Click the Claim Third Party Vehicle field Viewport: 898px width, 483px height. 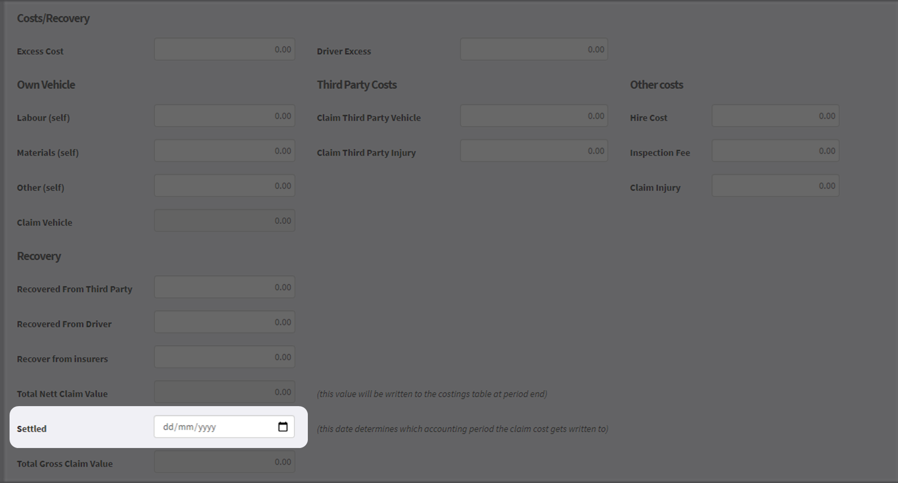pos(534,116)
